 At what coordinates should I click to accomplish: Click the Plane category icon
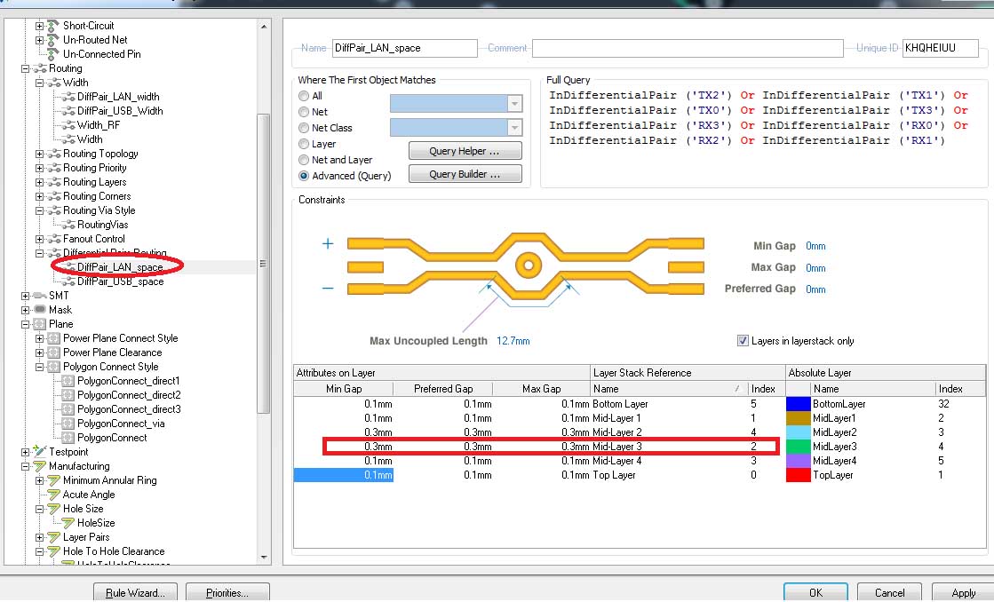pyautogui.click(x=39, y=324)
